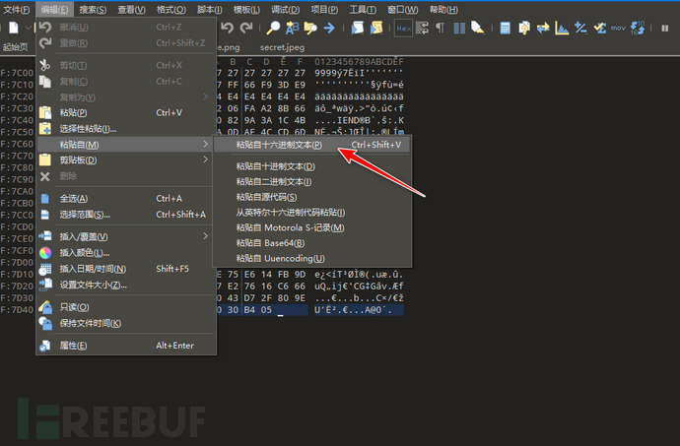Click the Compare Files toolbar icon
The image size is (680, 446).
point(524,29)
